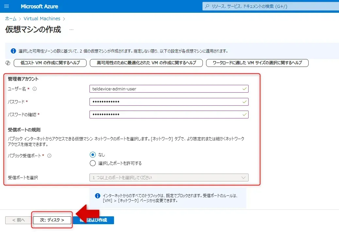Click the Copilot icon beside help suggestions
The width and height of the screenshot is (339, 232).
[x=8, y=63]
